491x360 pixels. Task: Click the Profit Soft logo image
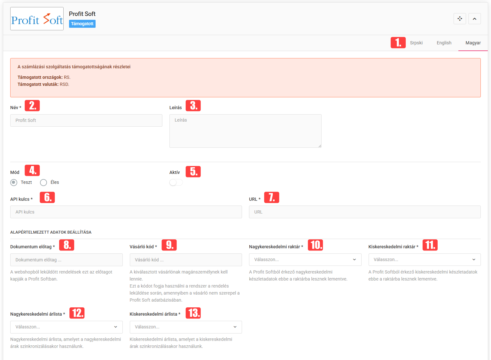click(37, 19)
